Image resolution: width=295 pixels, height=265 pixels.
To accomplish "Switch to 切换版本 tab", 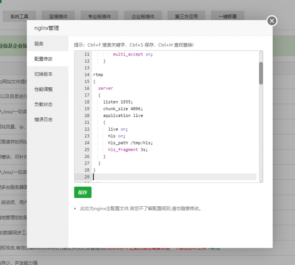I will tap(43, 74).
